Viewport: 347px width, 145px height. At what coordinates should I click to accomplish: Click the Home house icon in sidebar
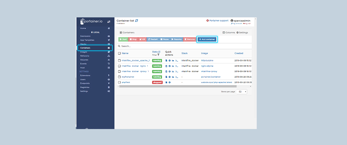(109, 28)
